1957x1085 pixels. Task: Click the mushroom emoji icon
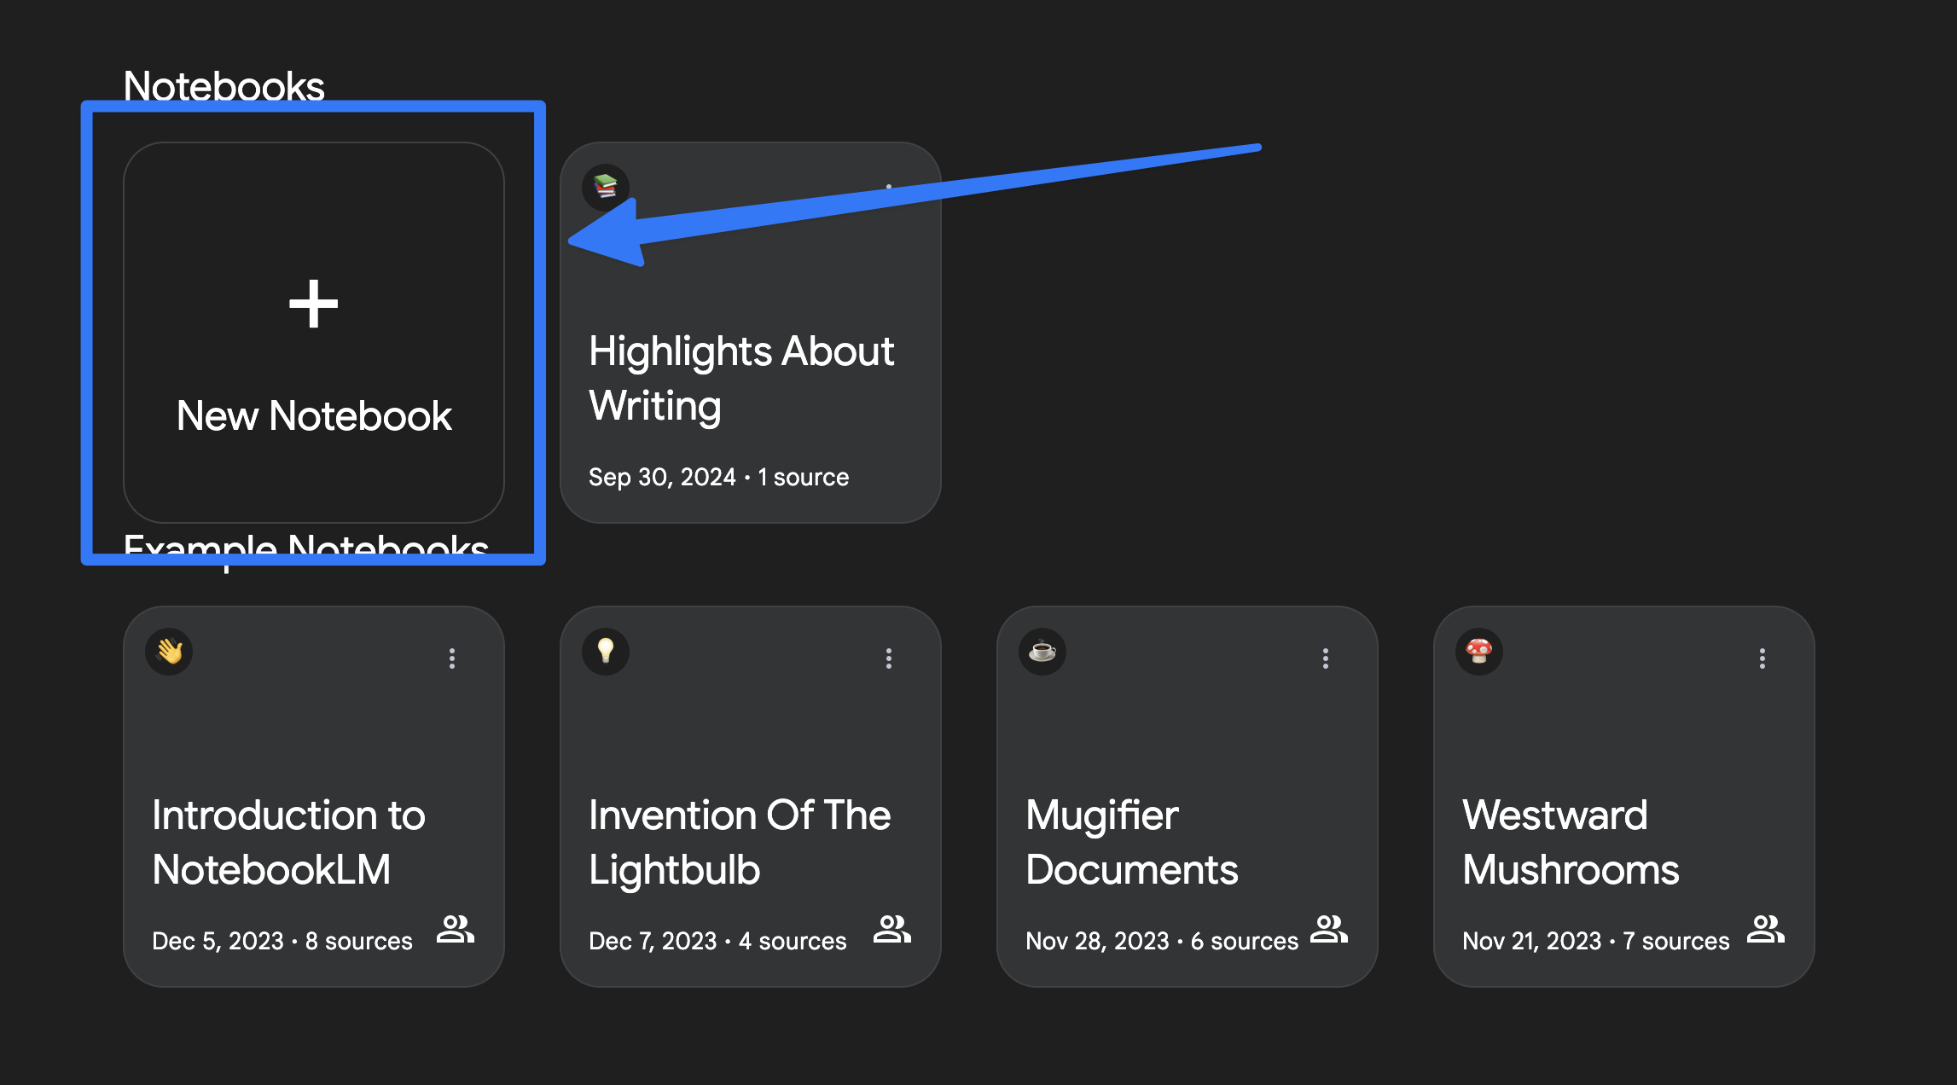pyautogui.click(x=1479, y=652)
